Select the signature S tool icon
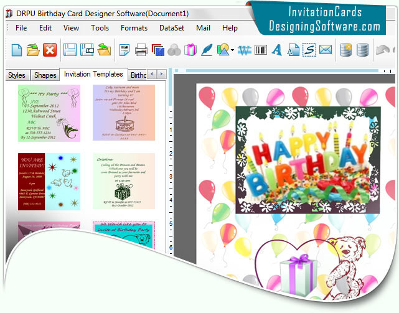399x313 pixels. coord(309,50)
